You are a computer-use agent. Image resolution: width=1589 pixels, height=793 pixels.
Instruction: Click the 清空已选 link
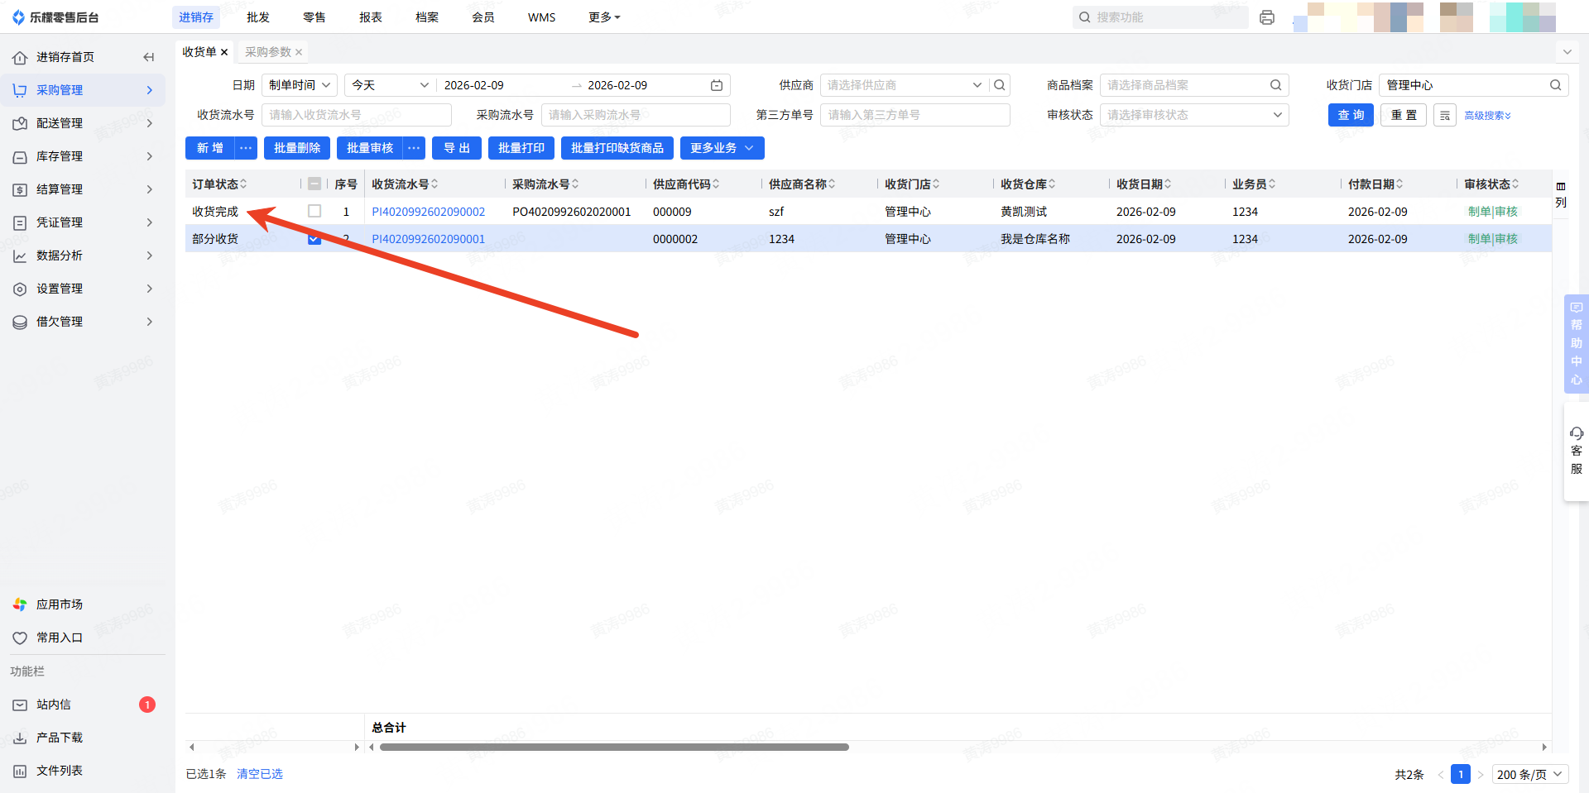click(260, 774)
